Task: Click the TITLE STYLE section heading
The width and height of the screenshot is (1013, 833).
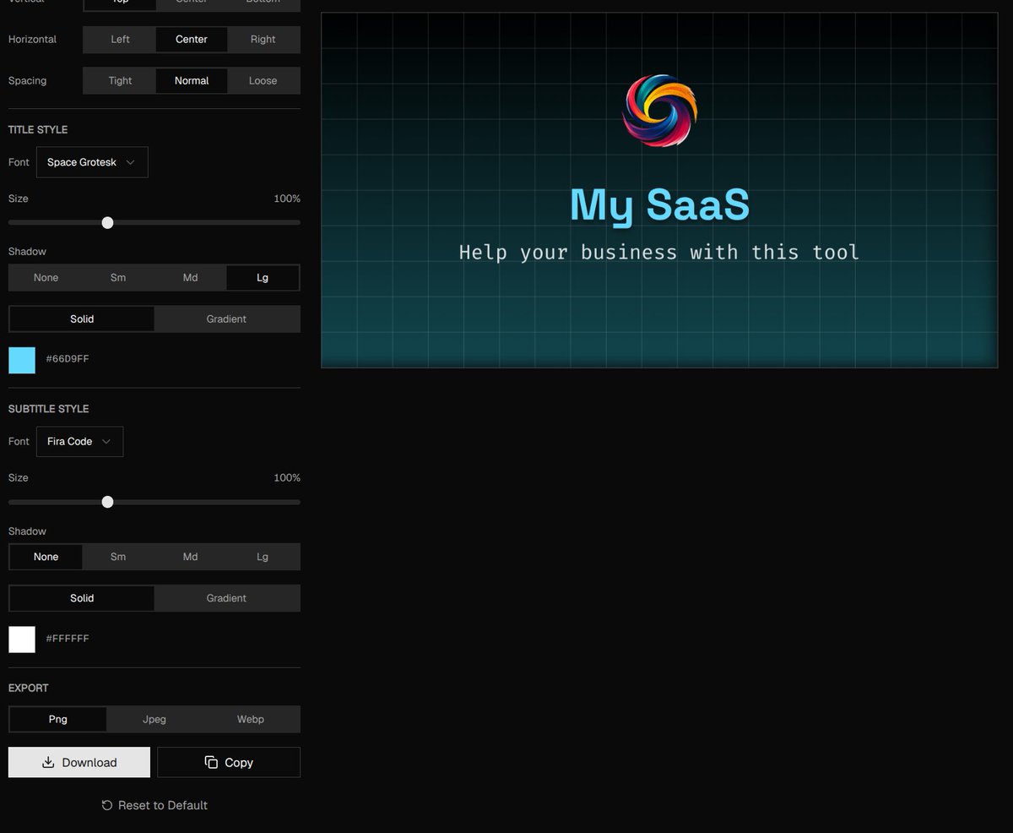Action: (x=38, y=129)
